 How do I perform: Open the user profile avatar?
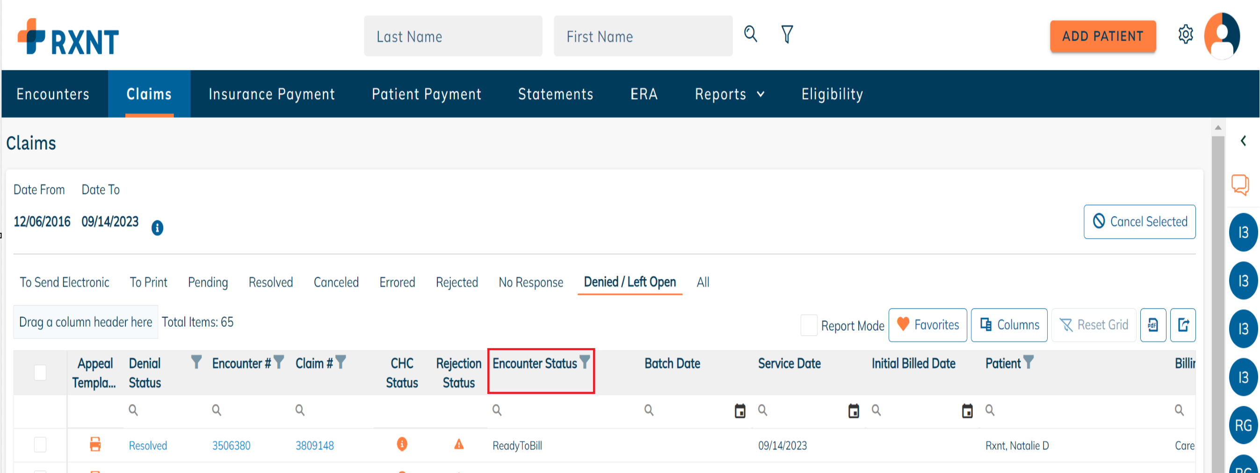pos(1221,36)
